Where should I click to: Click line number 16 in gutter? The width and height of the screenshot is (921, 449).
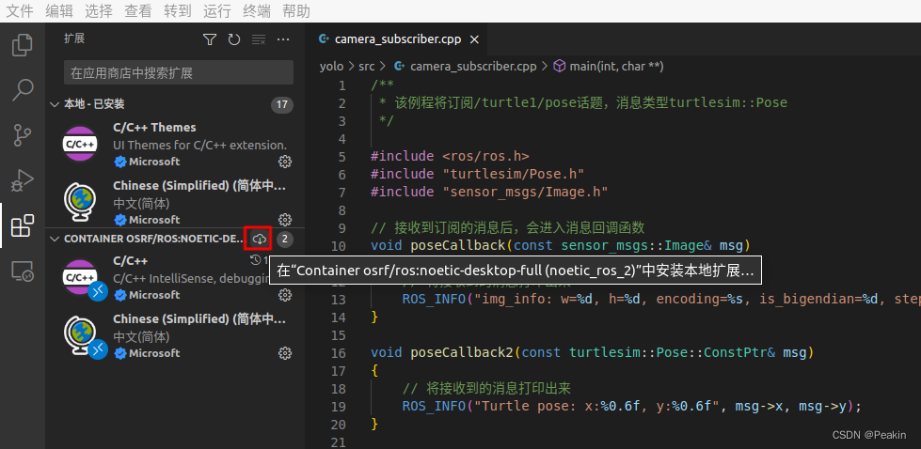[337, 352]
